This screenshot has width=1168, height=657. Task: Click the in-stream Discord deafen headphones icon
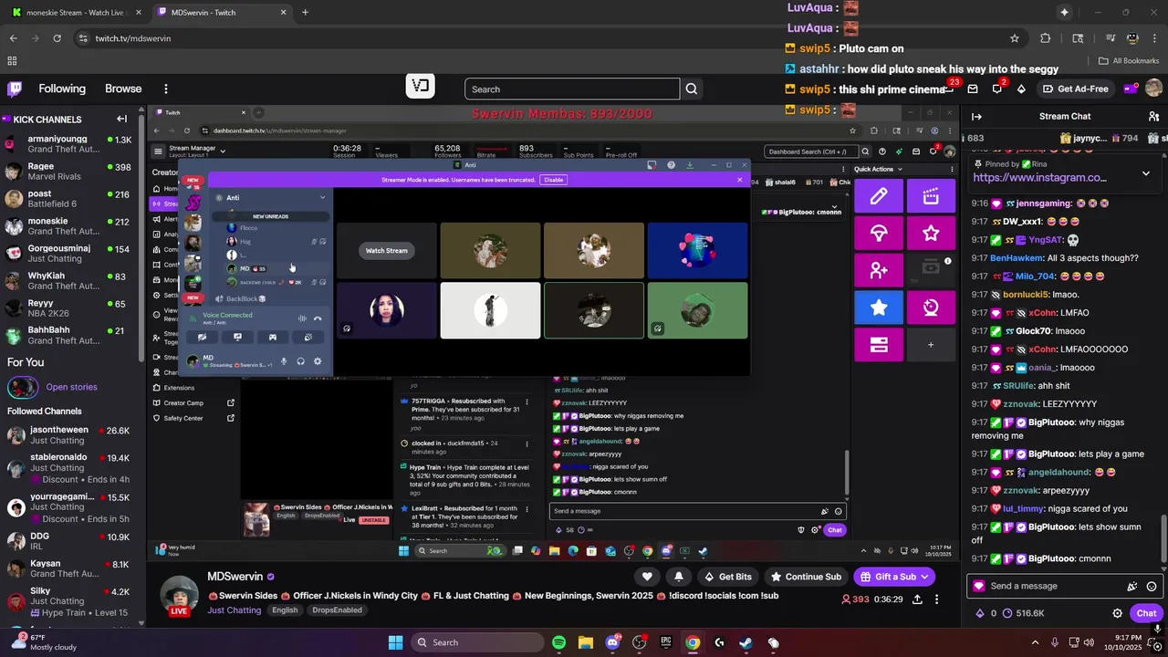(x=300, y=361)
